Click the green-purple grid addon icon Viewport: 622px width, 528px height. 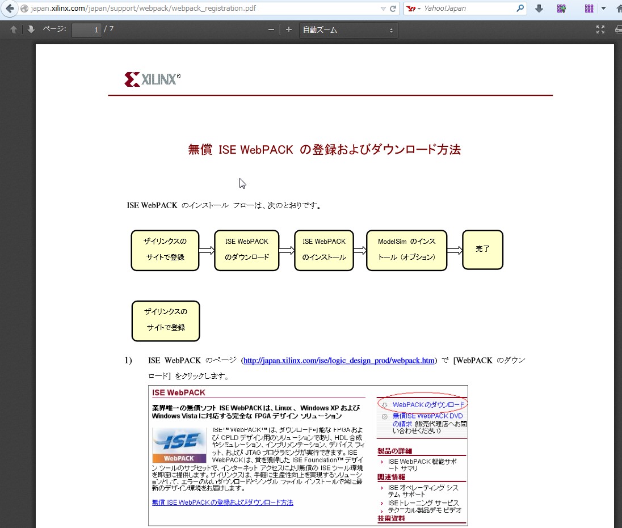coord(561,9)
